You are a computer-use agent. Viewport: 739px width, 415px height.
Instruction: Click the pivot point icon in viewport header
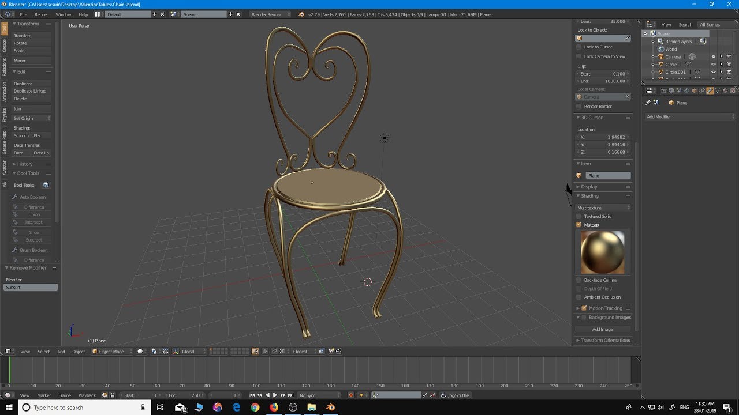pyautogui.click(x=154, y=352)
